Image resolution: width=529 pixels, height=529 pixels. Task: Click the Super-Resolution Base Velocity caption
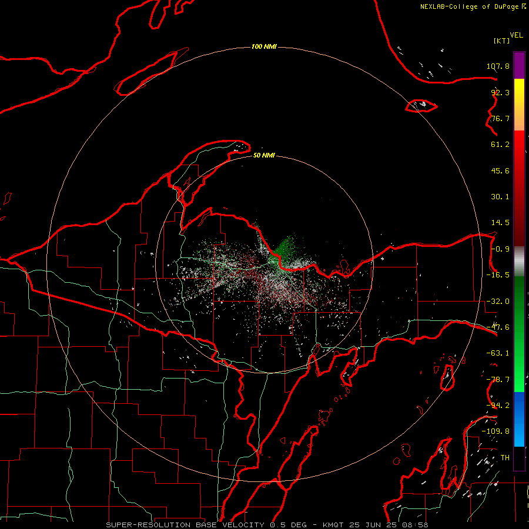pyautogui.click(x=267, y=525)
